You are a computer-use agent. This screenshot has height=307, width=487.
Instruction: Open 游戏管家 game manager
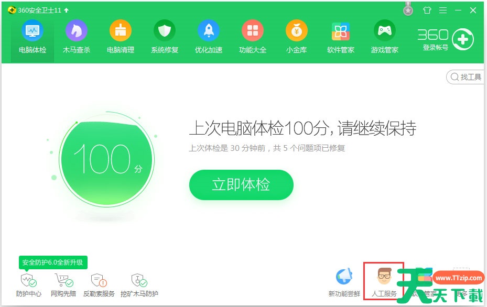point(384,37)
